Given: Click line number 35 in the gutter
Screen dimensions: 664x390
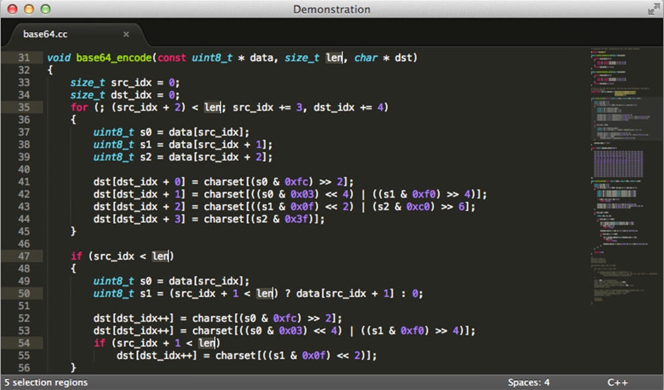Looking at the screenshot, I should (24, 107).
